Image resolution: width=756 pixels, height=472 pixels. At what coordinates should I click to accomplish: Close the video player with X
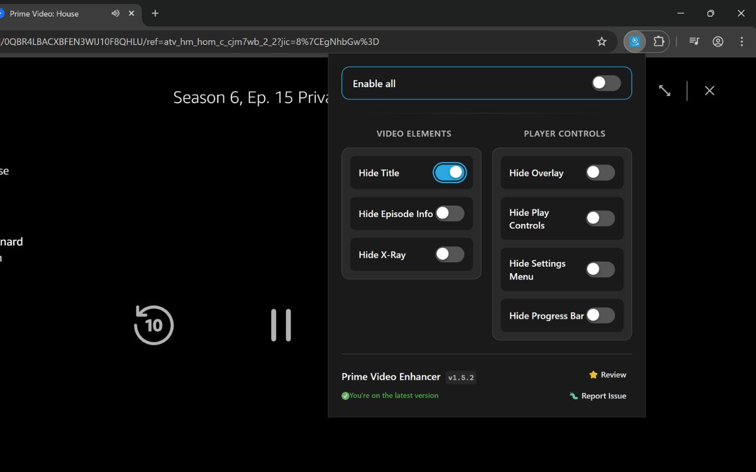coord(709,90)
